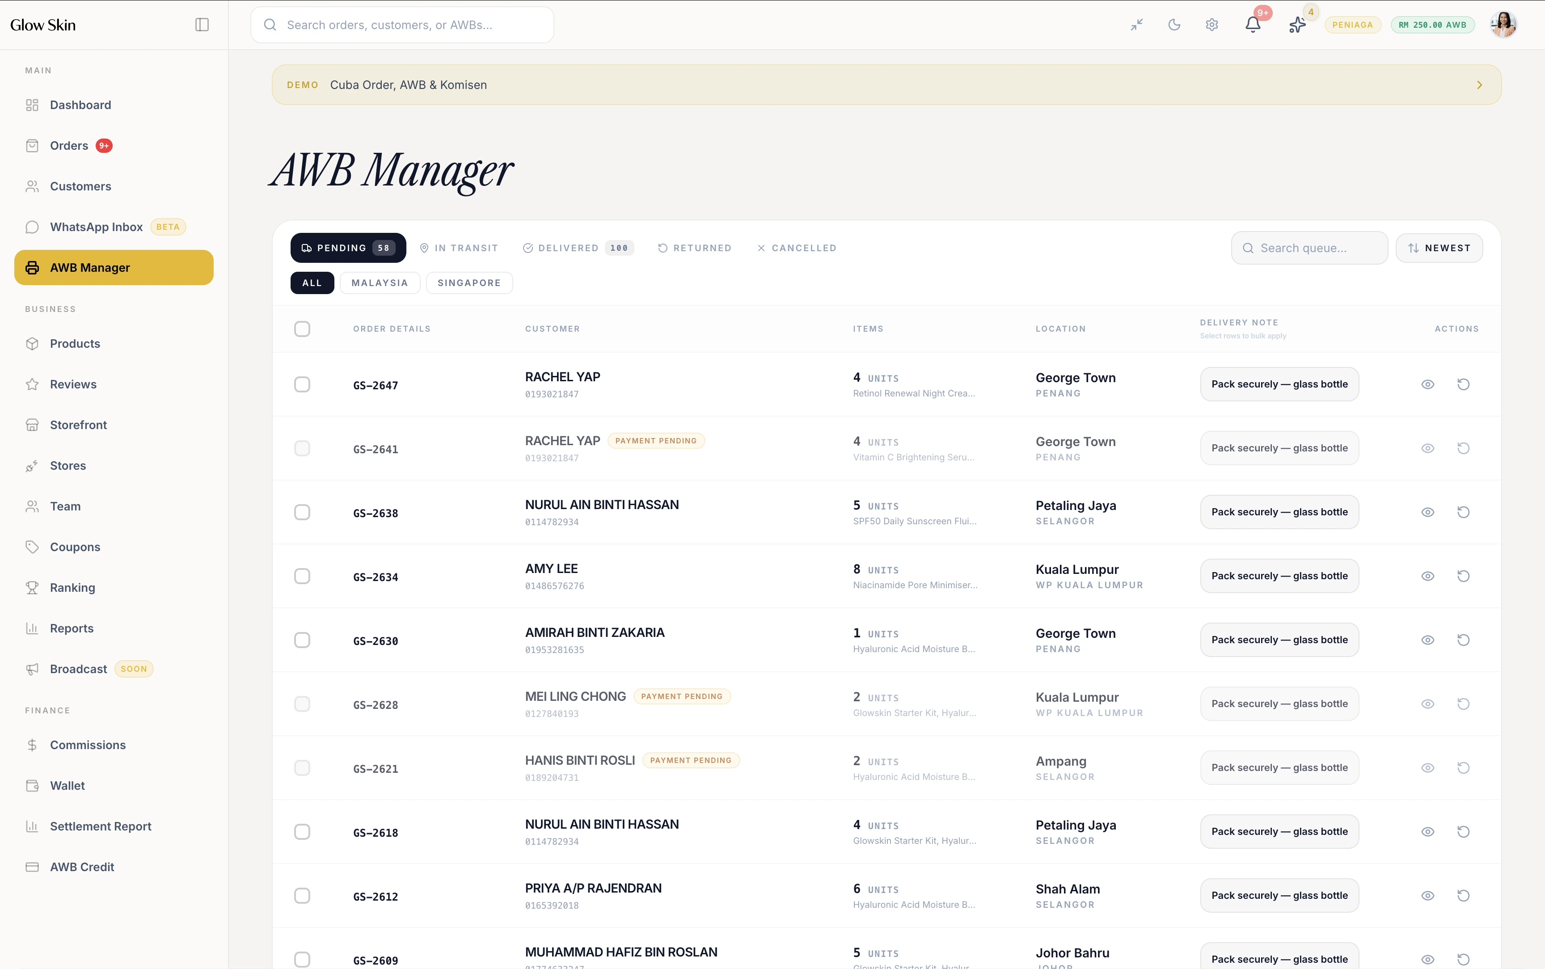Click the Search queue field
The height and width of the screenshot is (969, 1545).
coord(1310,248)
